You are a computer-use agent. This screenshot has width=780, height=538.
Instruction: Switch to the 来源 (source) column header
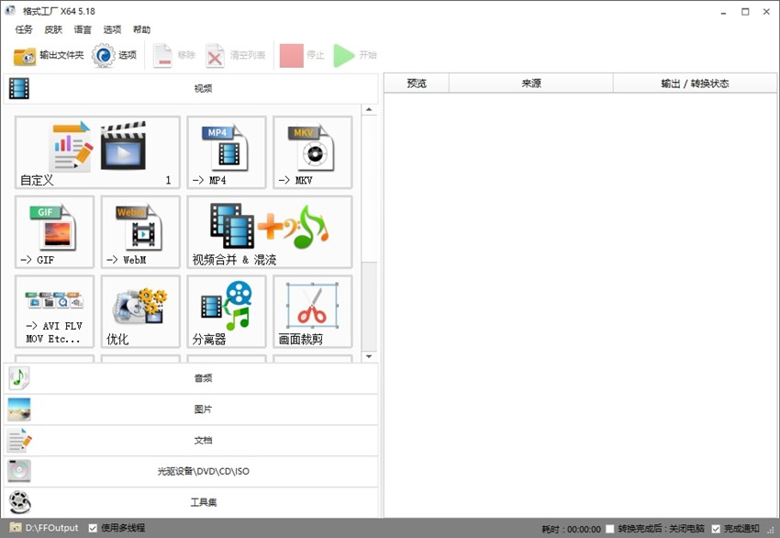[530, 83]
